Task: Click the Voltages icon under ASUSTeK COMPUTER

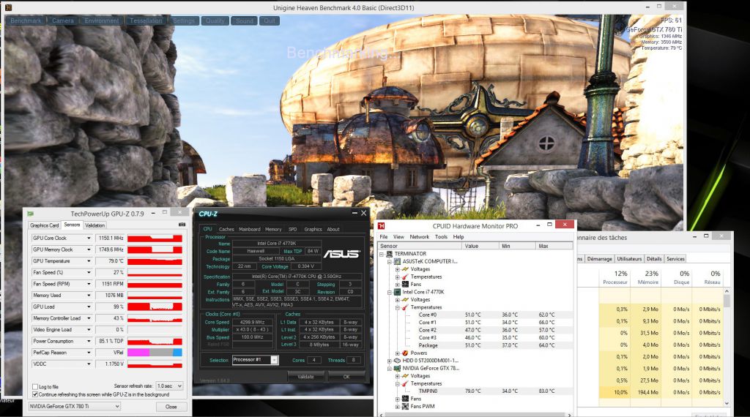Action: [405, 269]
